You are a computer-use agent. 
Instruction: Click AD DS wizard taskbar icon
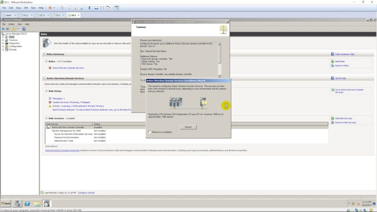coord(47,204)
